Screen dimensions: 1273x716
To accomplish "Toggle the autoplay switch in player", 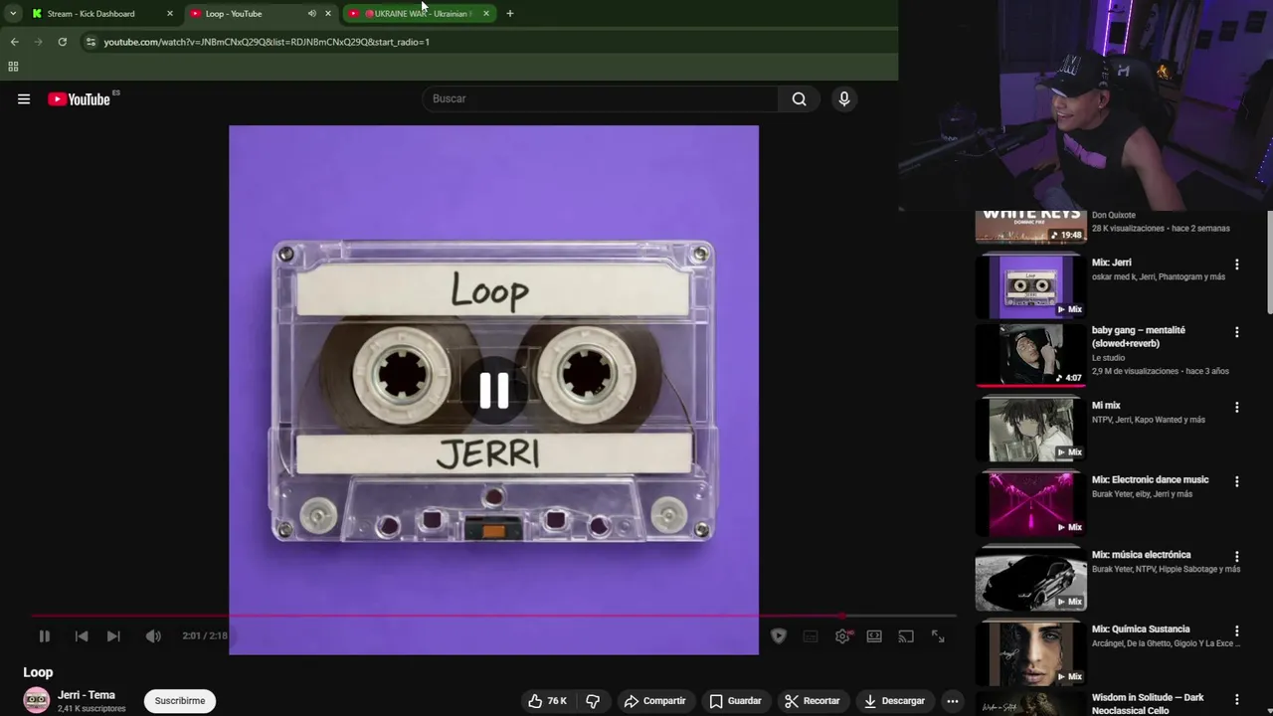I will pos(779,636).
